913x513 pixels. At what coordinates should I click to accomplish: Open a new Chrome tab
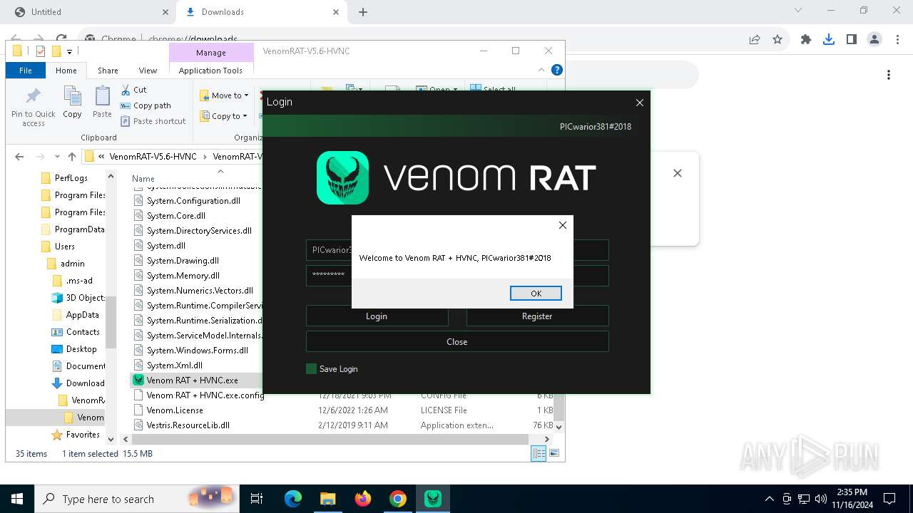pyautogui.click(x=363, y=12)
